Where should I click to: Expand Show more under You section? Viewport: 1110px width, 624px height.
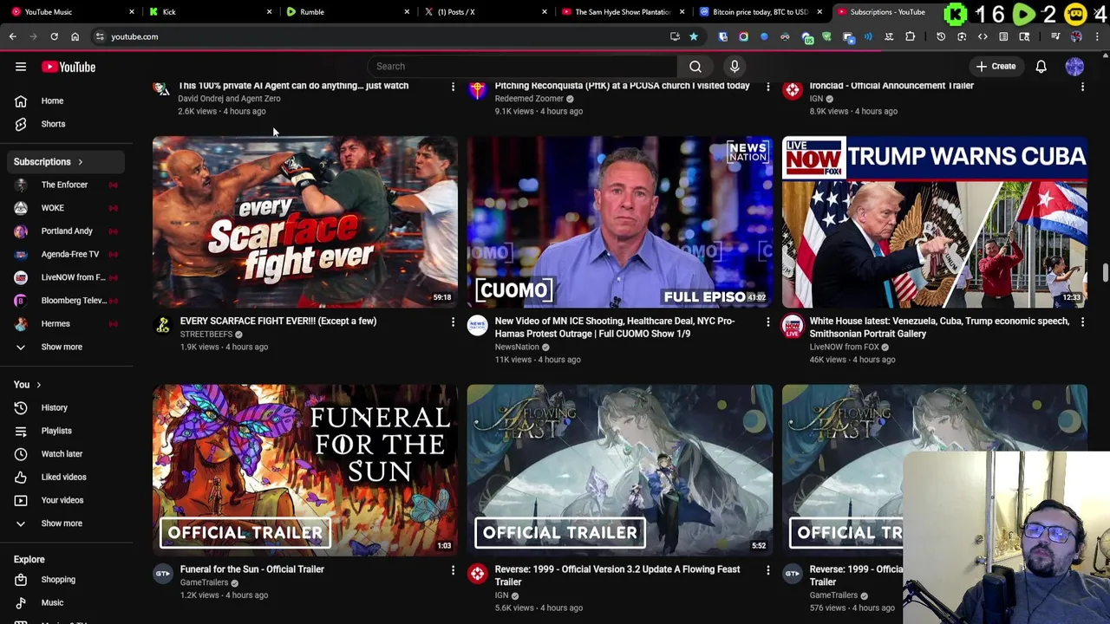pyautogui.click(x=65, y=523)
